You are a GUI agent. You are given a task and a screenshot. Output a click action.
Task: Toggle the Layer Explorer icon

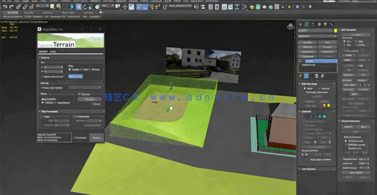(x=217, y=6)
